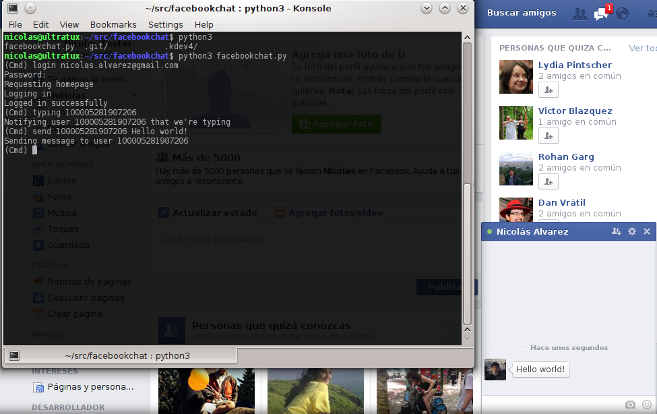
Task: Click the Konsole scrollbar down arrow at bottom
Action: click(467, 338)
